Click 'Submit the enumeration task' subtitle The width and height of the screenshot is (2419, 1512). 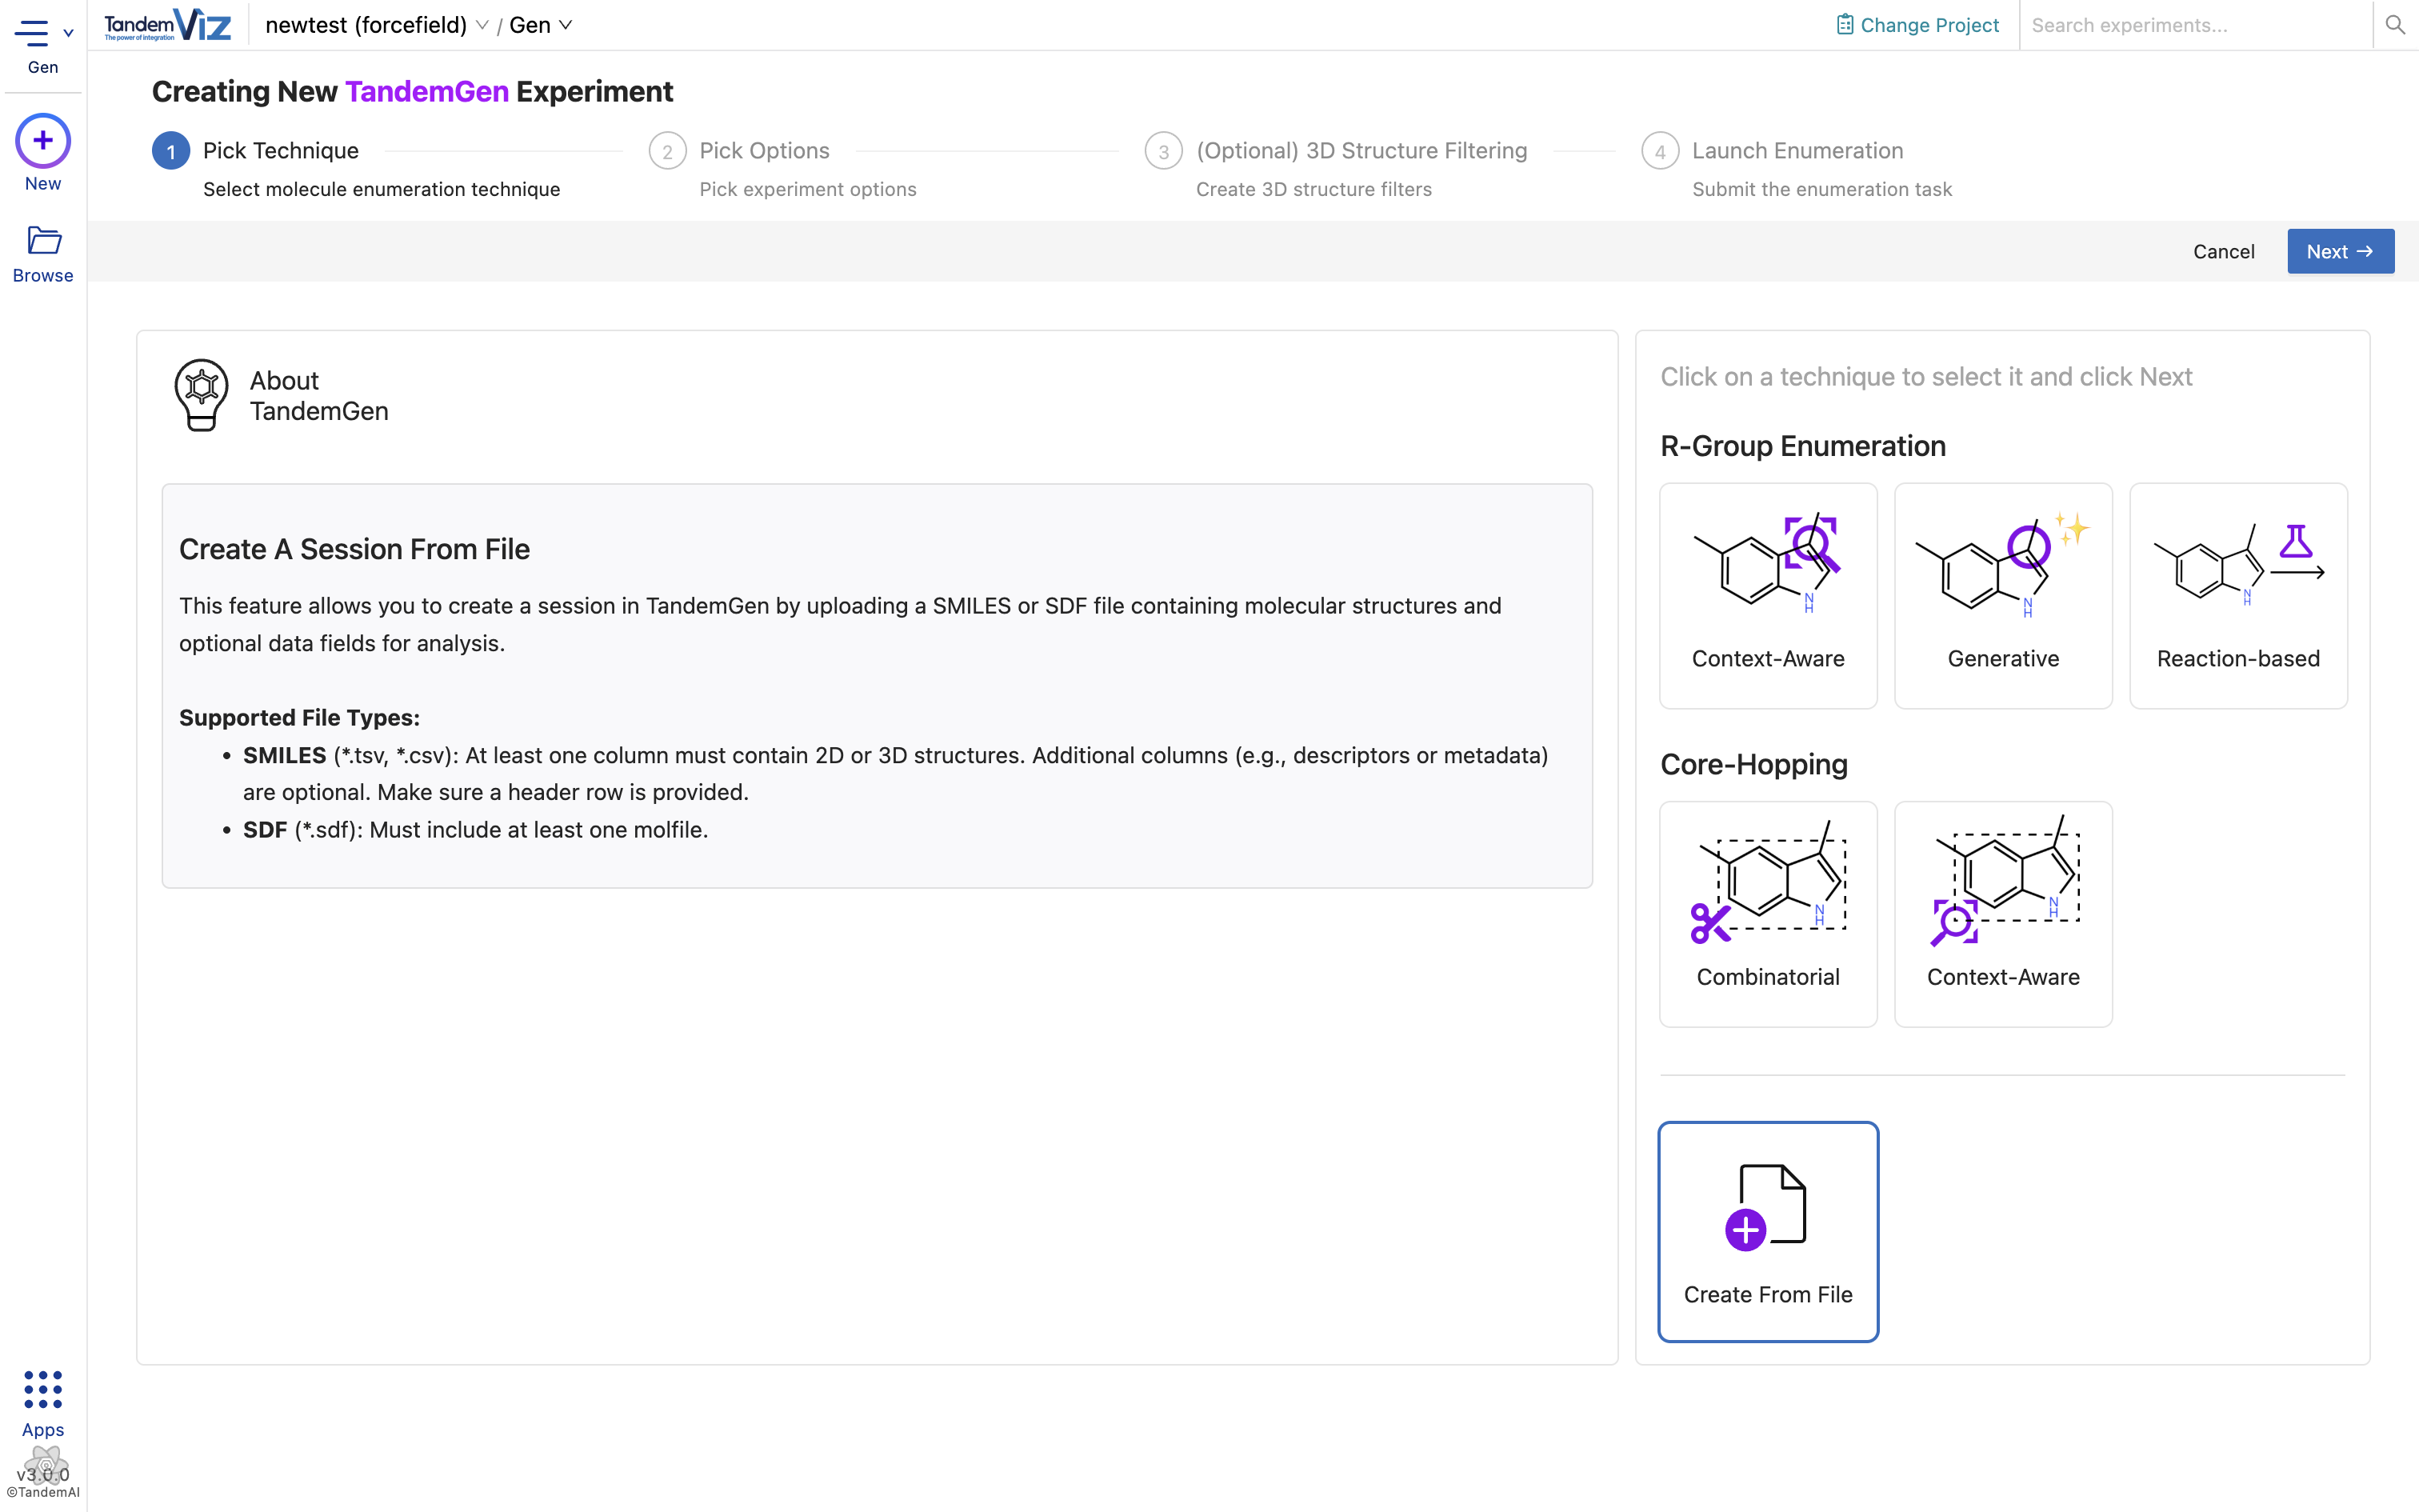click(1821, 189)
